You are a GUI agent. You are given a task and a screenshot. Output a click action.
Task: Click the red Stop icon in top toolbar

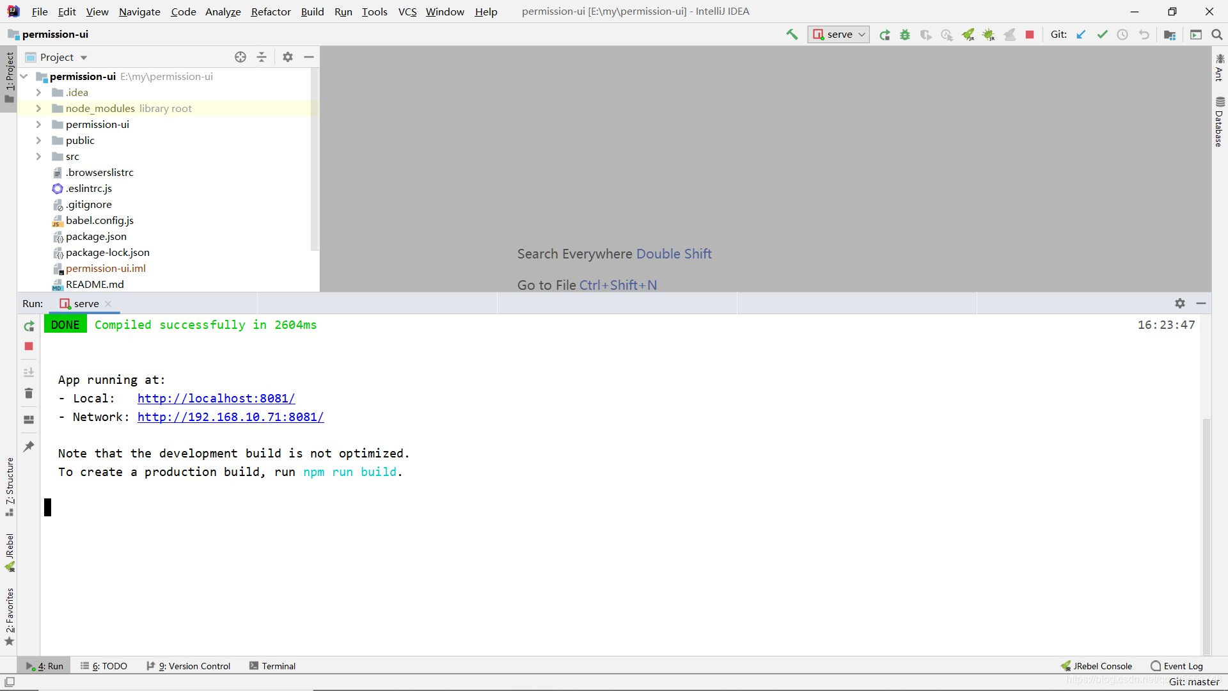click(x=1030, y=35)
